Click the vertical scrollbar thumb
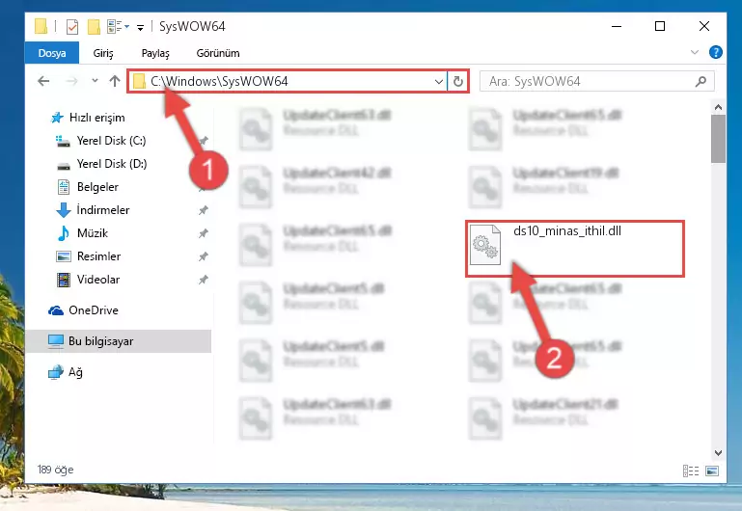 (718, 139)
